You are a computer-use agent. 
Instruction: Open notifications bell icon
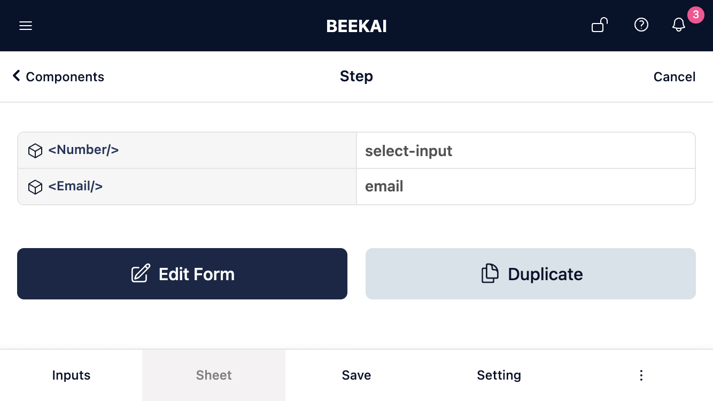click(x=679, y=25)
